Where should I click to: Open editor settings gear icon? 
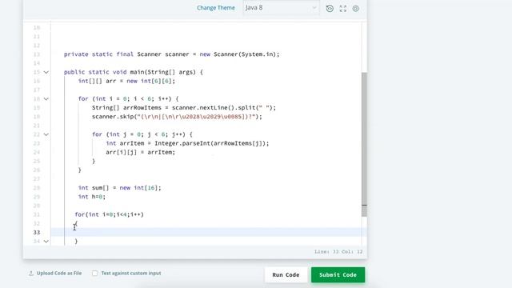355,9
